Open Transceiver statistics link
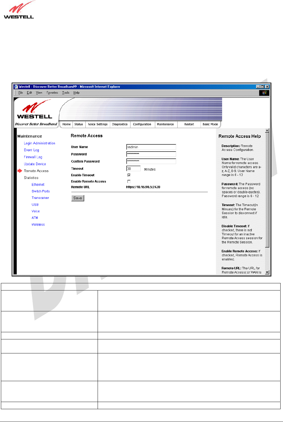 40,198
